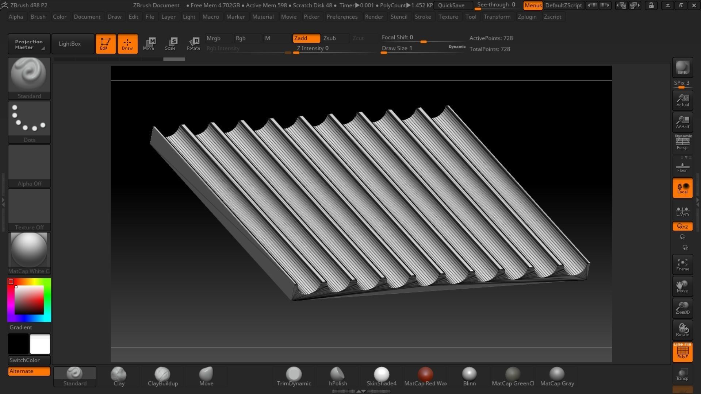
Task: Render with the BPR button
Action: tap(682, 67)
